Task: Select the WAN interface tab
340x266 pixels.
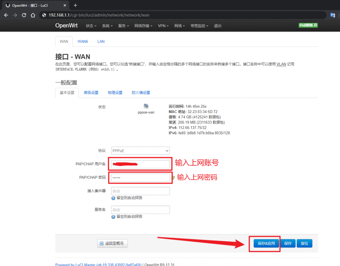Action: 64,42
